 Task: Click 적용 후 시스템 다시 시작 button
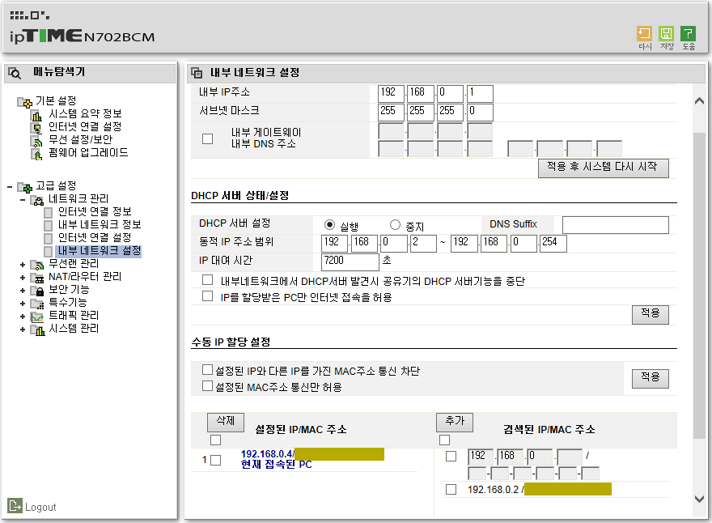tap(604, 168)
